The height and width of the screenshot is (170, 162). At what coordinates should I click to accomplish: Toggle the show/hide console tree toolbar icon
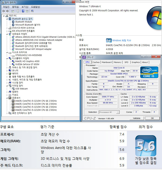(x=13, y=11)
